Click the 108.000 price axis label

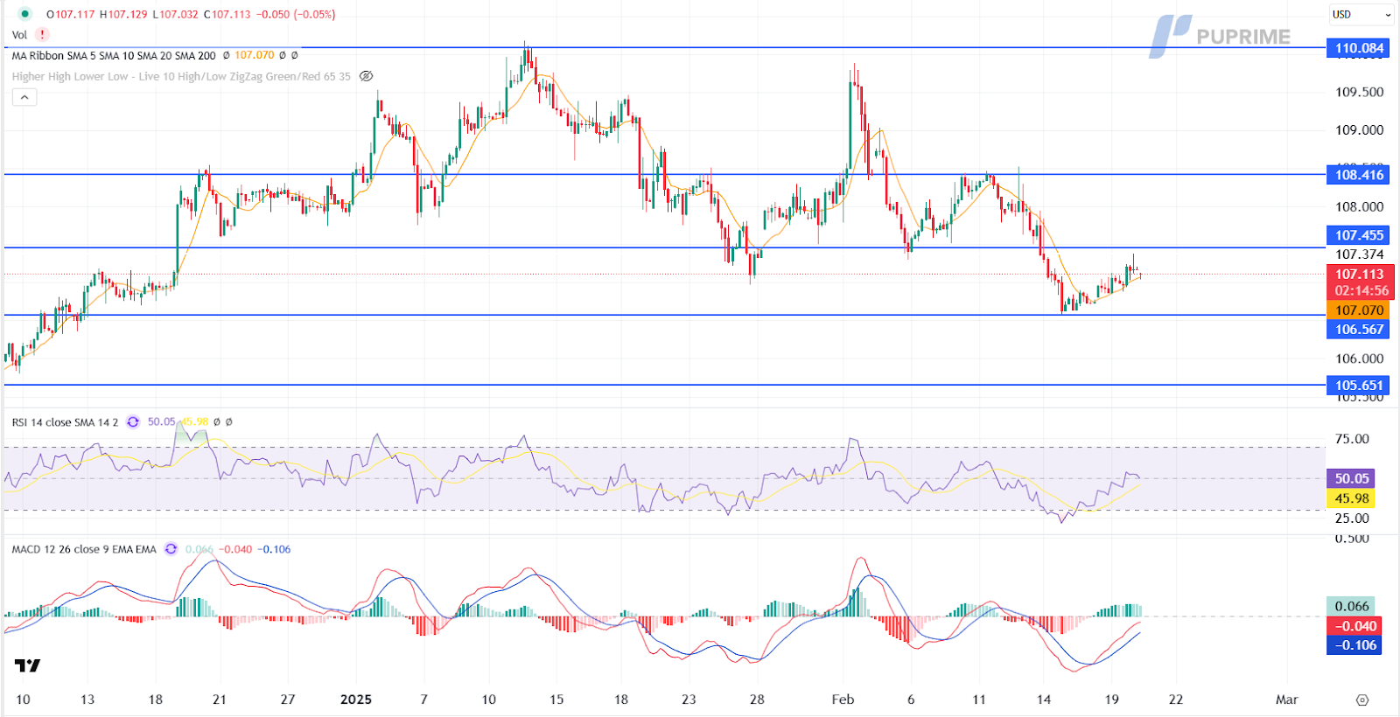click(1359, 207)
